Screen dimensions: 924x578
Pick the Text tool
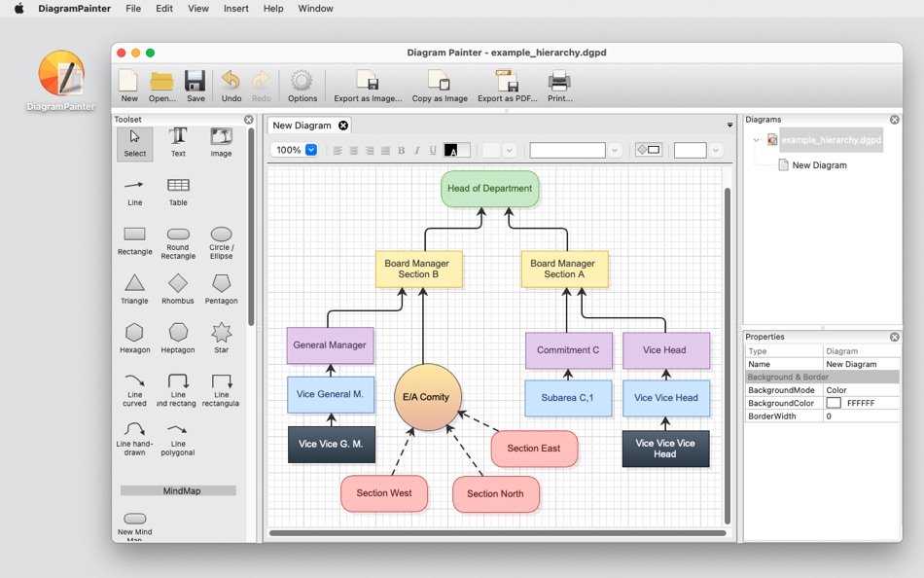tap(178, 143)
